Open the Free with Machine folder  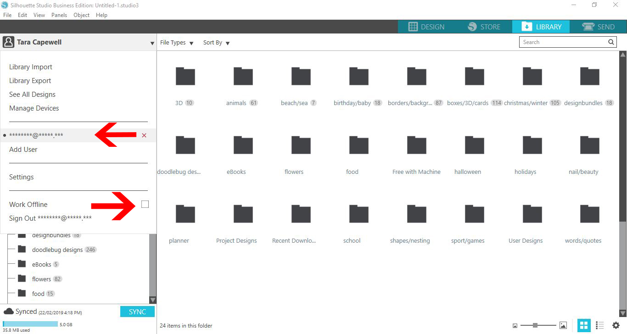(x=417, y=145)
